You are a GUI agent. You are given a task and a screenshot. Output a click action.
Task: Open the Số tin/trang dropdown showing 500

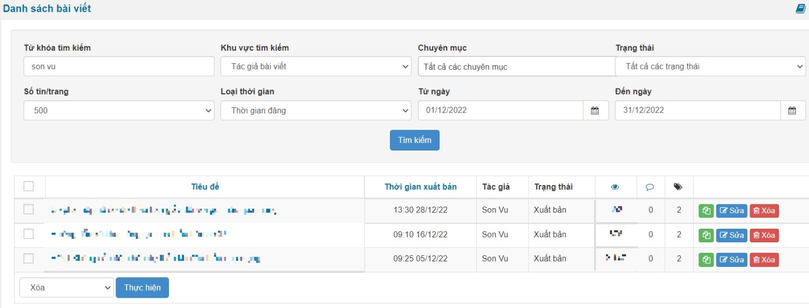119,111
